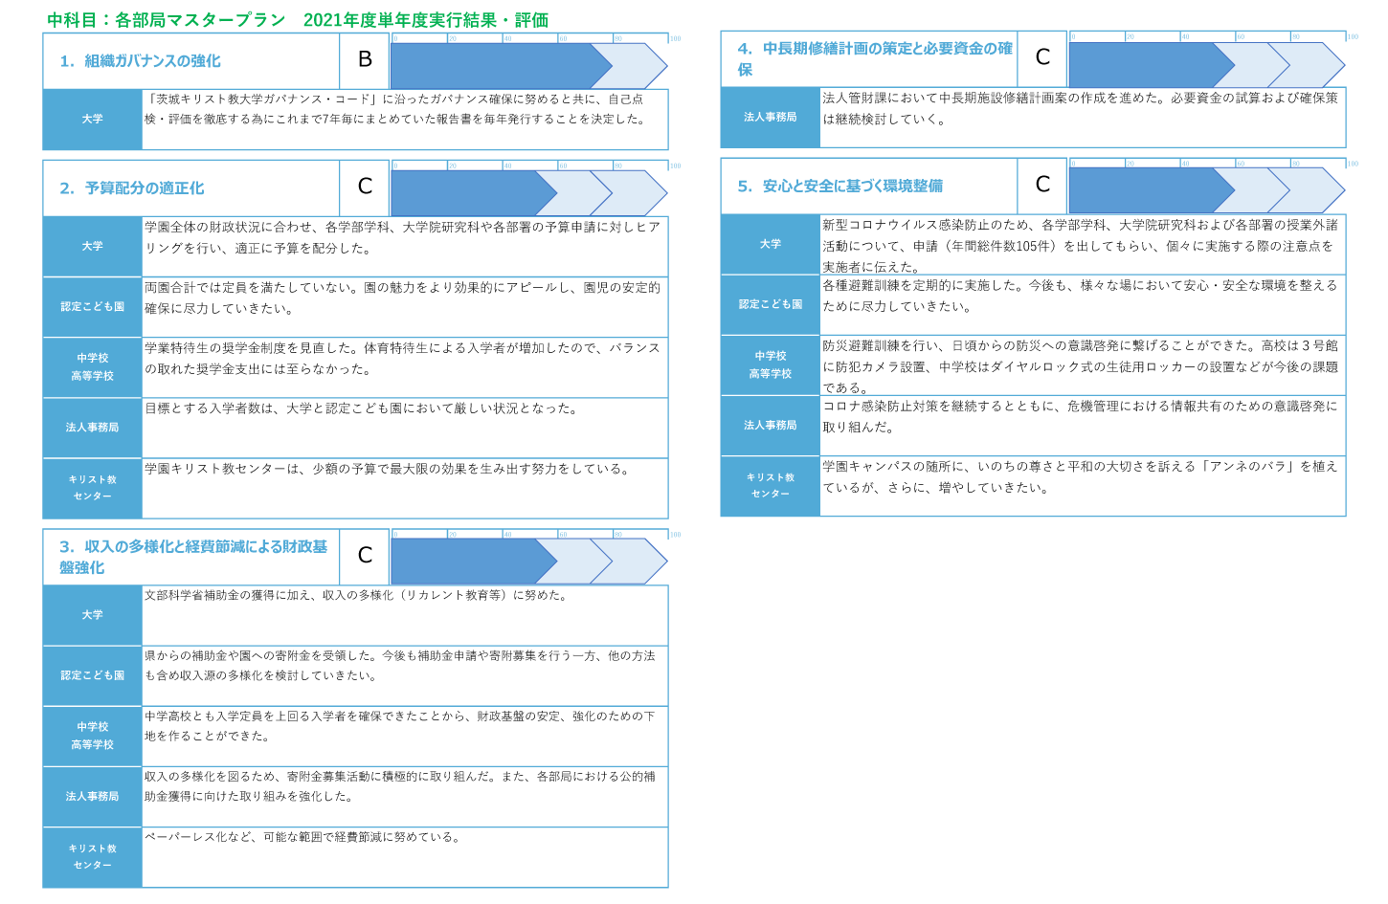This screenshot has height=904, width=1388.
Task: Click the 中学校 高等学校 label in section 2
Action: coord(93,367)
